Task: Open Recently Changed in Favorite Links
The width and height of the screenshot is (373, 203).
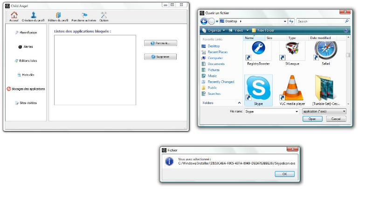Action: tap(218, 82)
